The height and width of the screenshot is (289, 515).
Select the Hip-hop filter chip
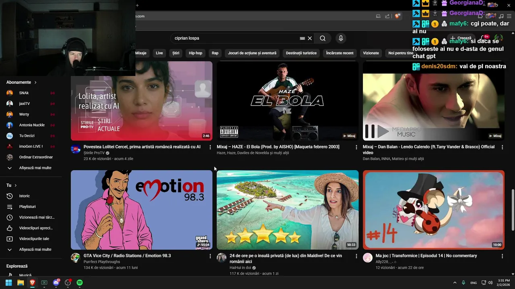pyautogui.click(x=196, y=53)
